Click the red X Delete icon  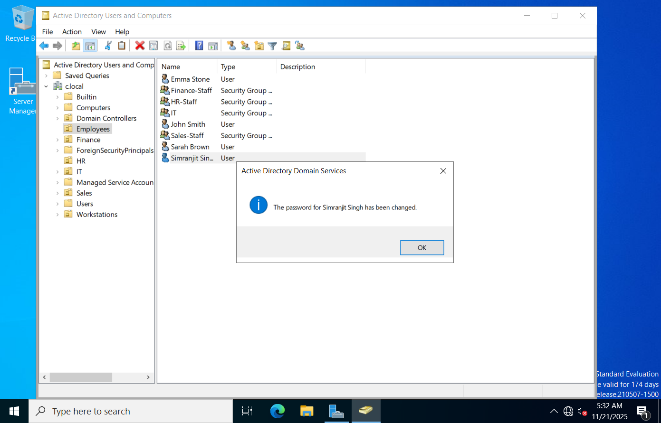tap(140, 46)
